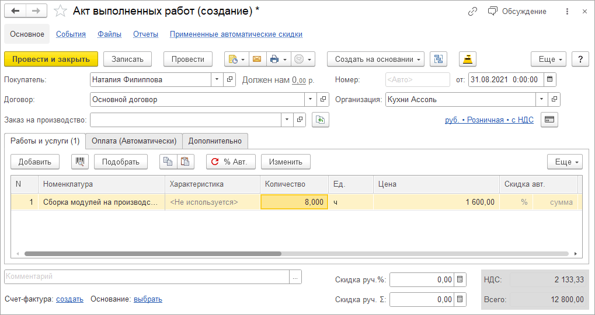Click the copy rows icon
595x315 pixels.
click(x=168, y=162)
